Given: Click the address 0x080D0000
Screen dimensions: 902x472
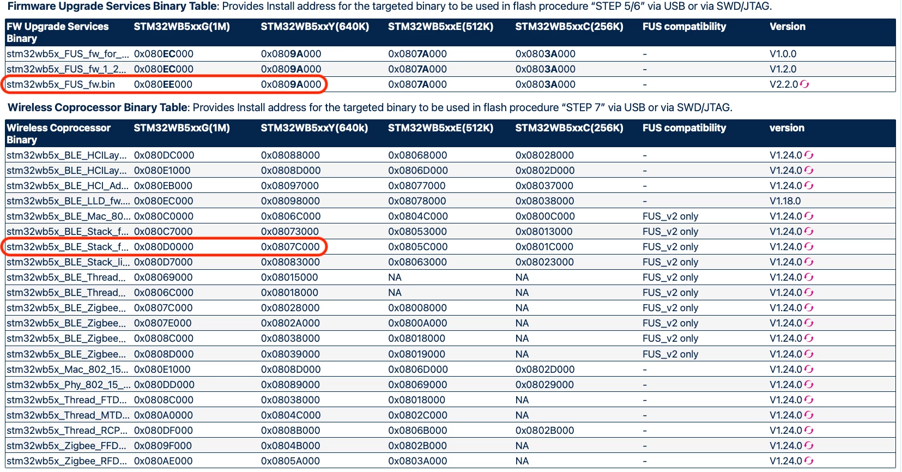Looking at the screenshot, I should (x=164, y=246).
